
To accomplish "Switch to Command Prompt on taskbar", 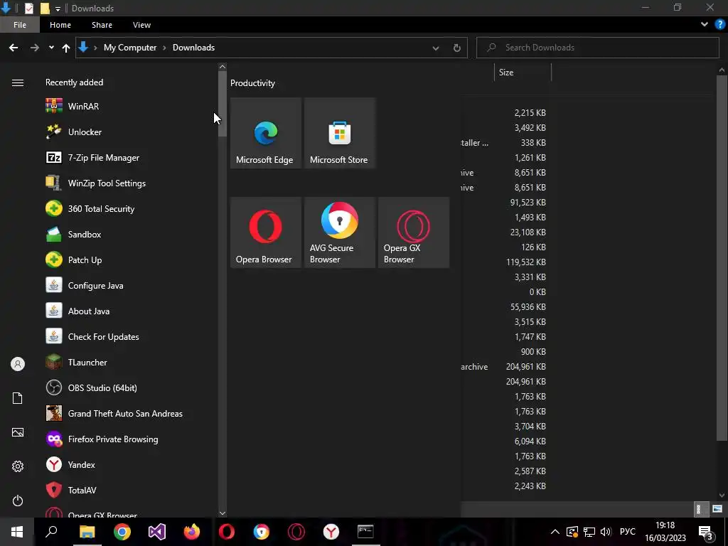I will [x=366, y=532].
